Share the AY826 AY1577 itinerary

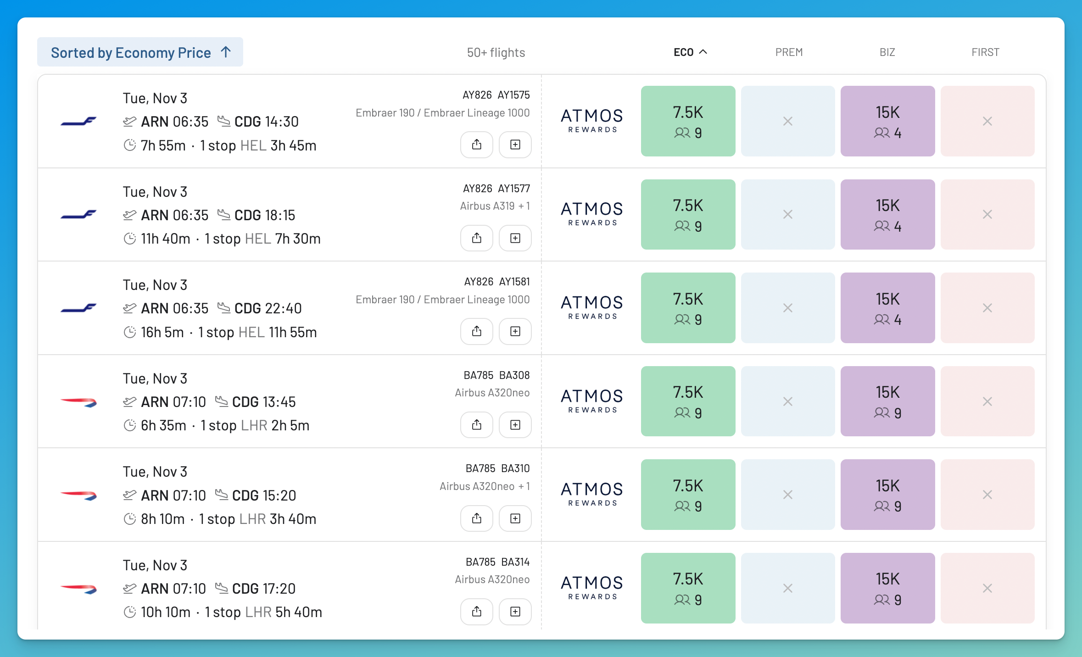coord(476,238)
